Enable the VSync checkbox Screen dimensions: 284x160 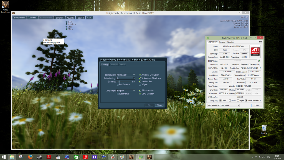[140, 84]
